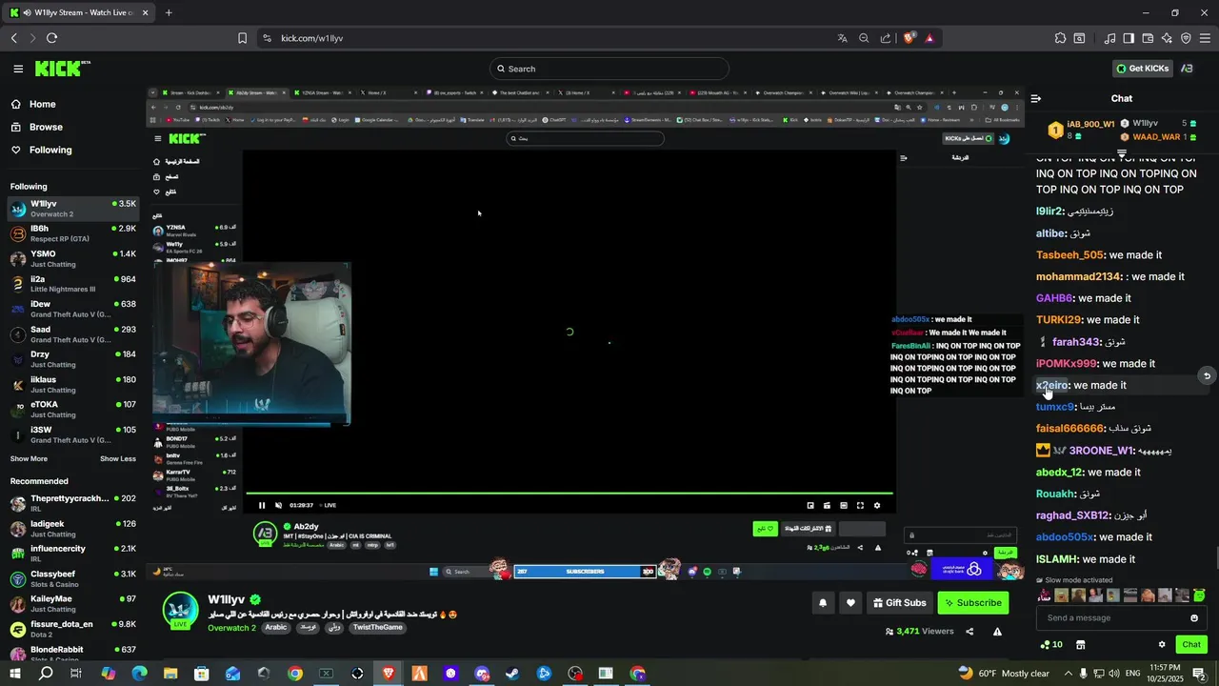The image size is (1219, 686).
Task: Open the browser extensions puzzle icon
Action: (x=1060, y=38)
